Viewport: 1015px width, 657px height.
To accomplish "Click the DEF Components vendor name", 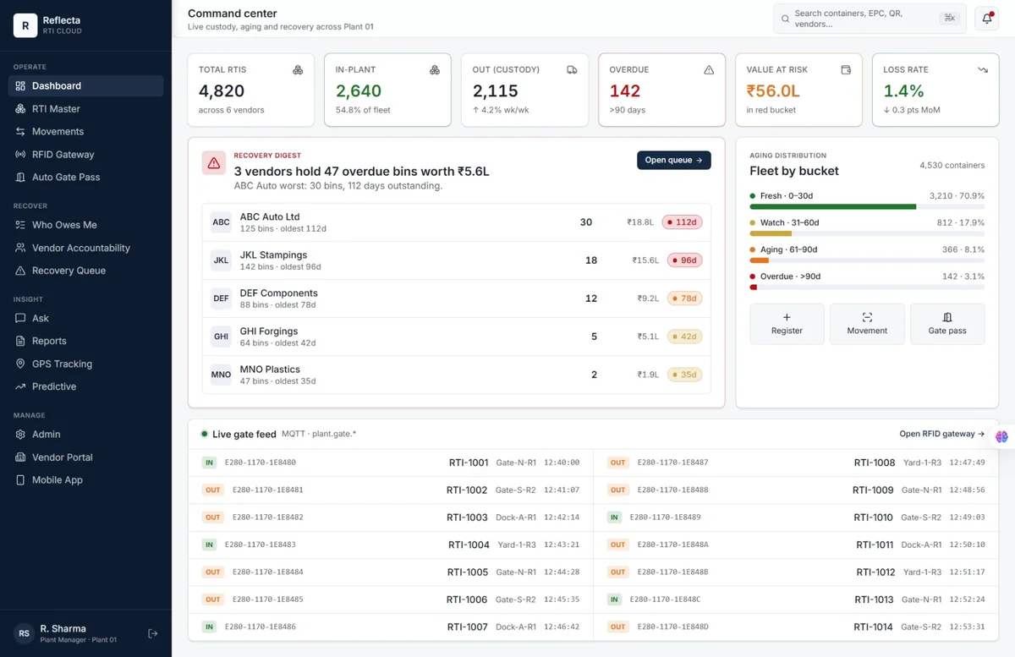I will click(x=278, y=293).
